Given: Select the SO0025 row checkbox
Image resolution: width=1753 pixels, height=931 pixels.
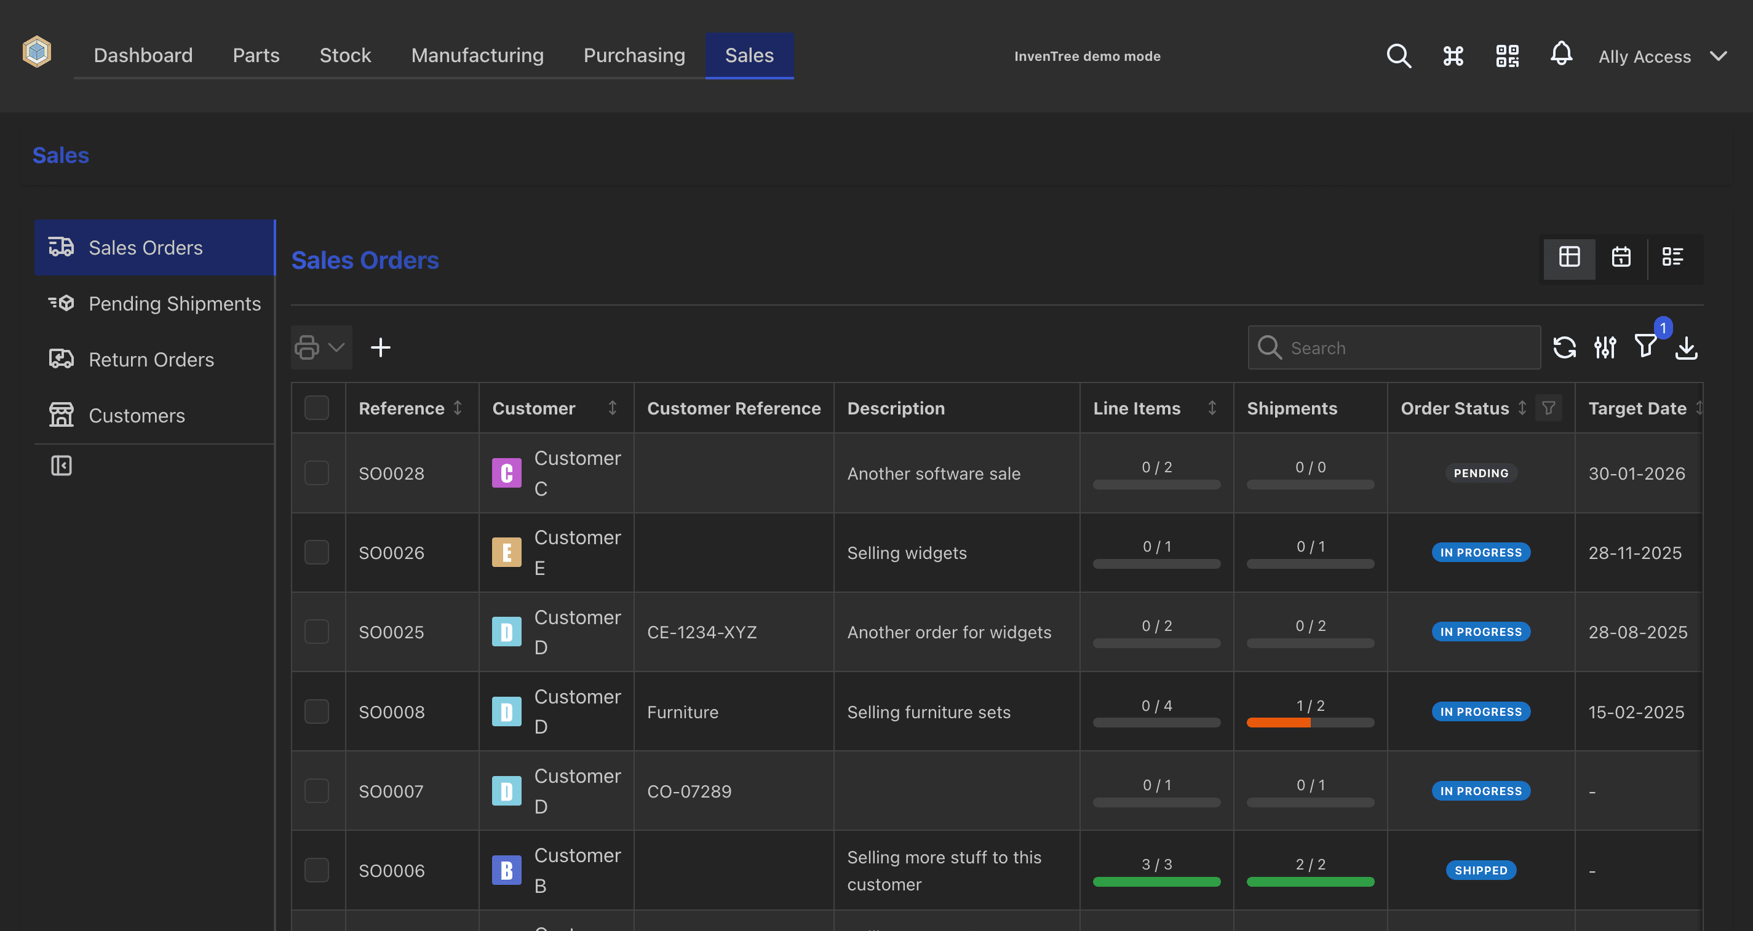Looking at the screenshot, I should tap(316, 632).
